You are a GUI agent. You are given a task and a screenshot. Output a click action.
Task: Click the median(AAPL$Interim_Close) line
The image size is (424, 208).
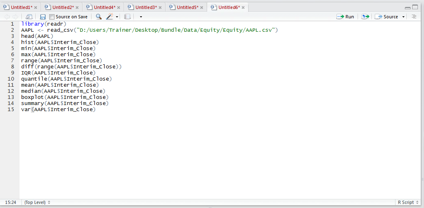pos(63,91)
